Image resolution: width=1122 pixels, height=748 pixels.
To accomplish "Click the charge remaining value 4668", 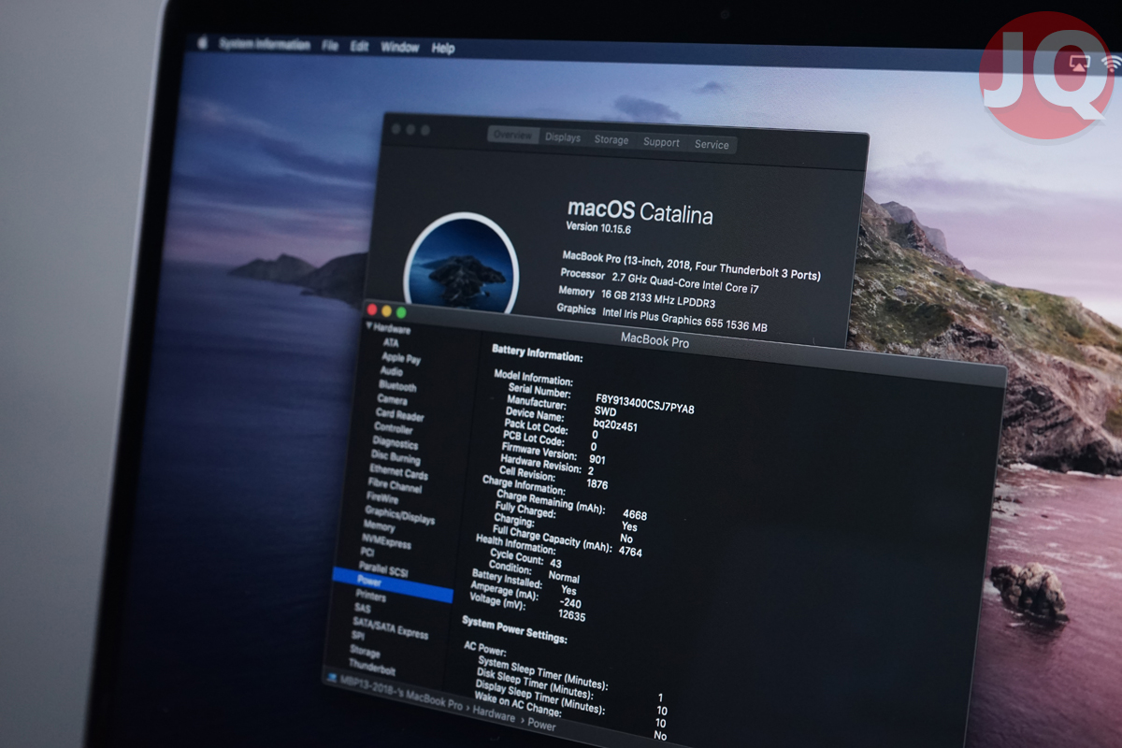I will pos(635,514).
